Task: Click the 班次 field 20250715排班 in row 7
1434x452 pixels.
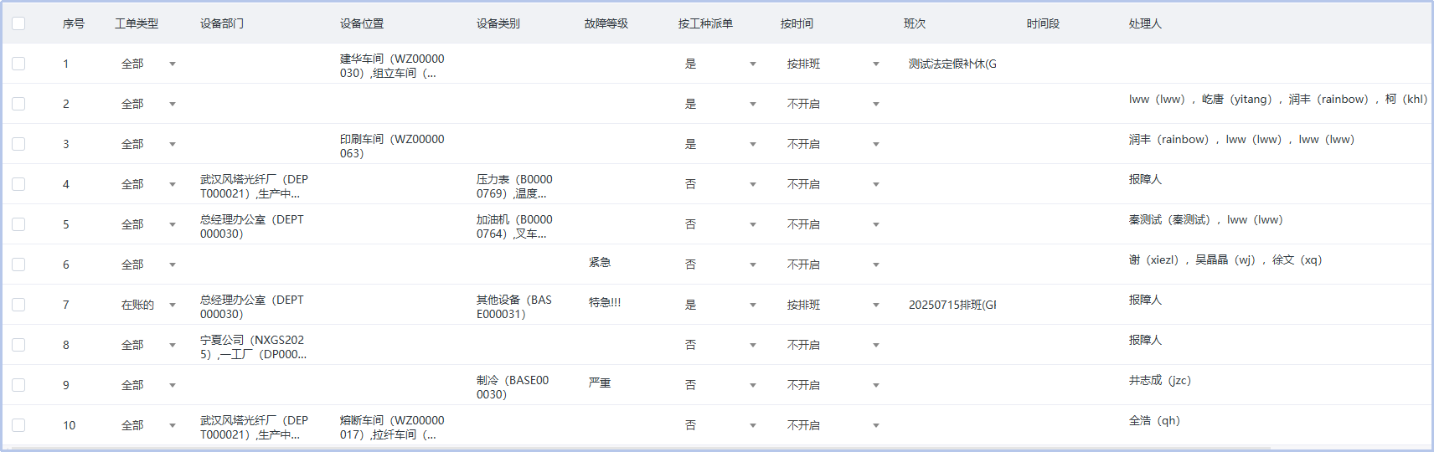Action: coord(952,305)
